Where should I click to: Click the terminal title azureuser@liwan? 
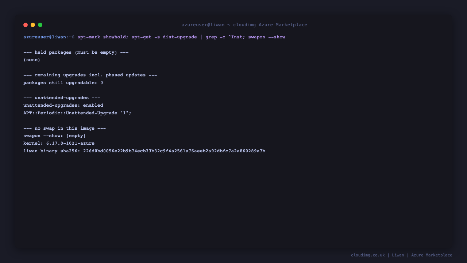pyautogui.click(x=203, y=25)
